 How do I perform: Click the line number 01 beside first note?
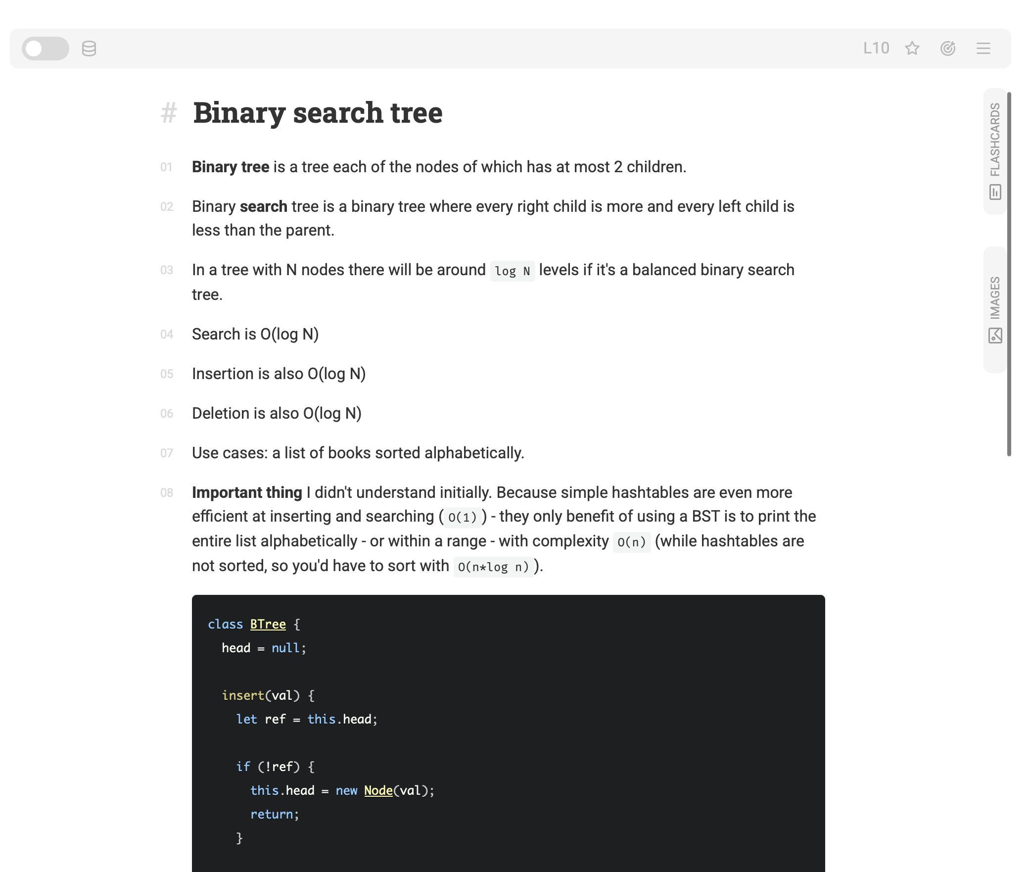(x=167, y=168)
